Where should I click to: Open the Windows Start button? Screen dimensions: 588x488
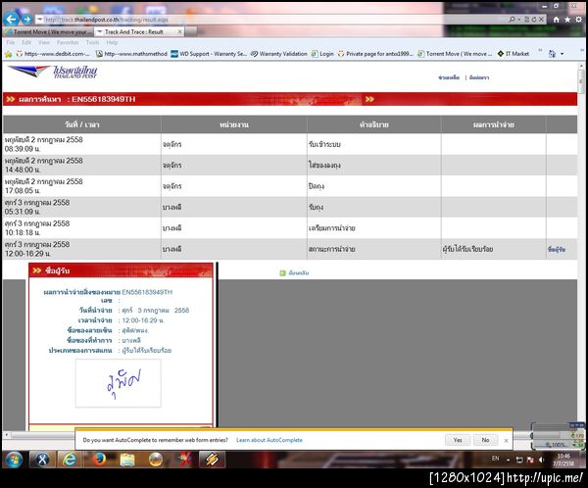coord(14,460)
